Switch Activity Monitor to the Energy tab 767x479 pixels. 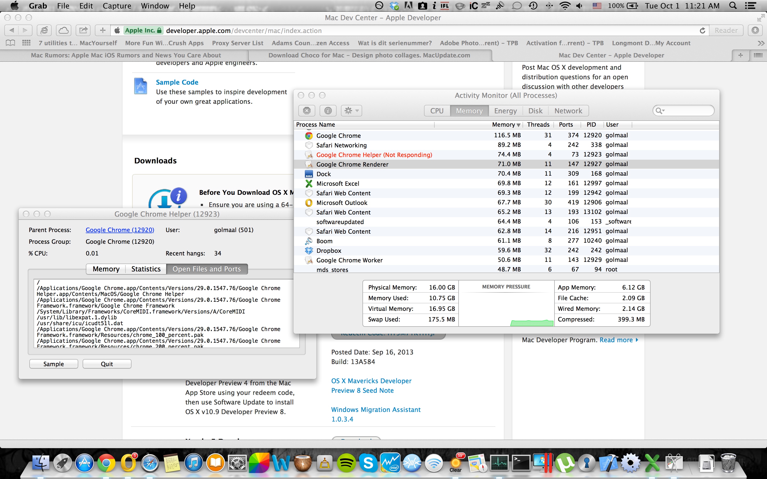coord(505,111)
